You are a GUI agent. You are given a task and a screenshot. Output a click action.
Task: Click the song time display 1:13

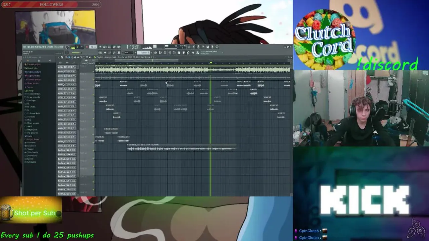coord(132,47)
